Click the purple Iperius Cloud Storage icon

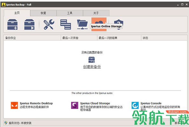75,105
